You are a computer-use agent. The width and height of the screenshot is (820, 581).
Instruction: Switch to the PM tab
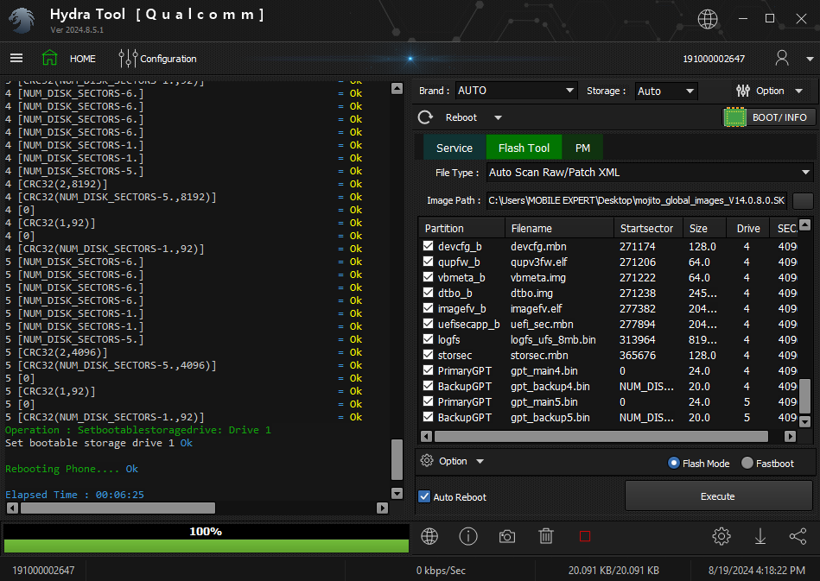[x=582, y=148]
